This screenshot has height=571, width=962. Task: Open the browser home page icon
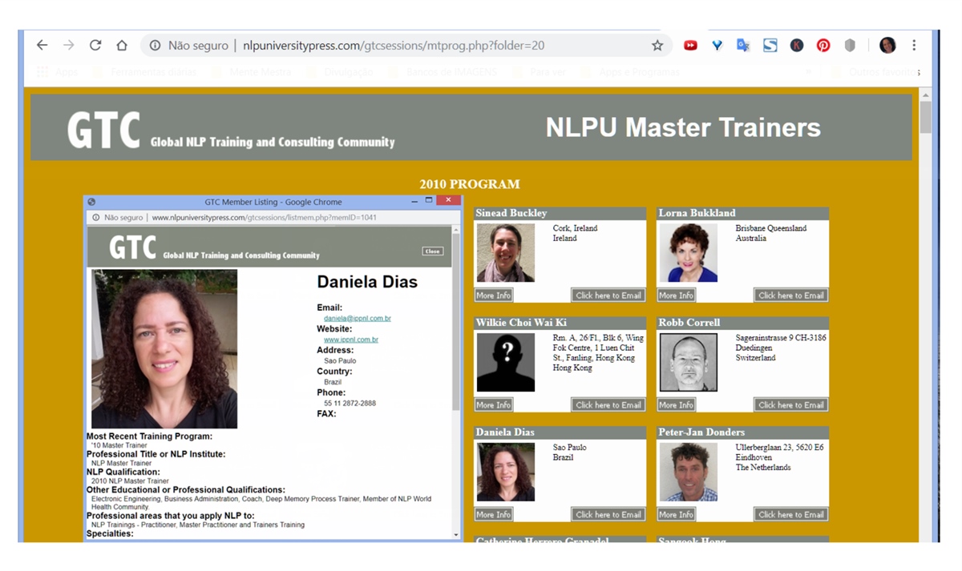[122, 46]
